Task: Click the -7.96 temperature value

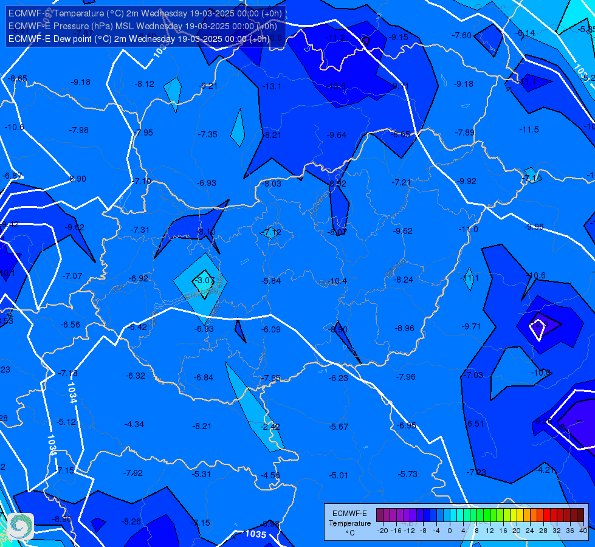Action: [x=405, y=377]
